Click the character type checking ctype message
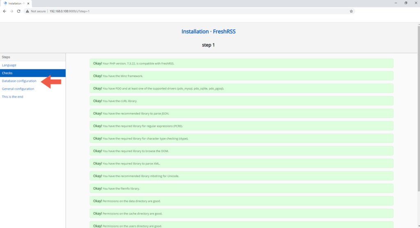The height and width of the screenshot is (228, 420). coord(241,139)
